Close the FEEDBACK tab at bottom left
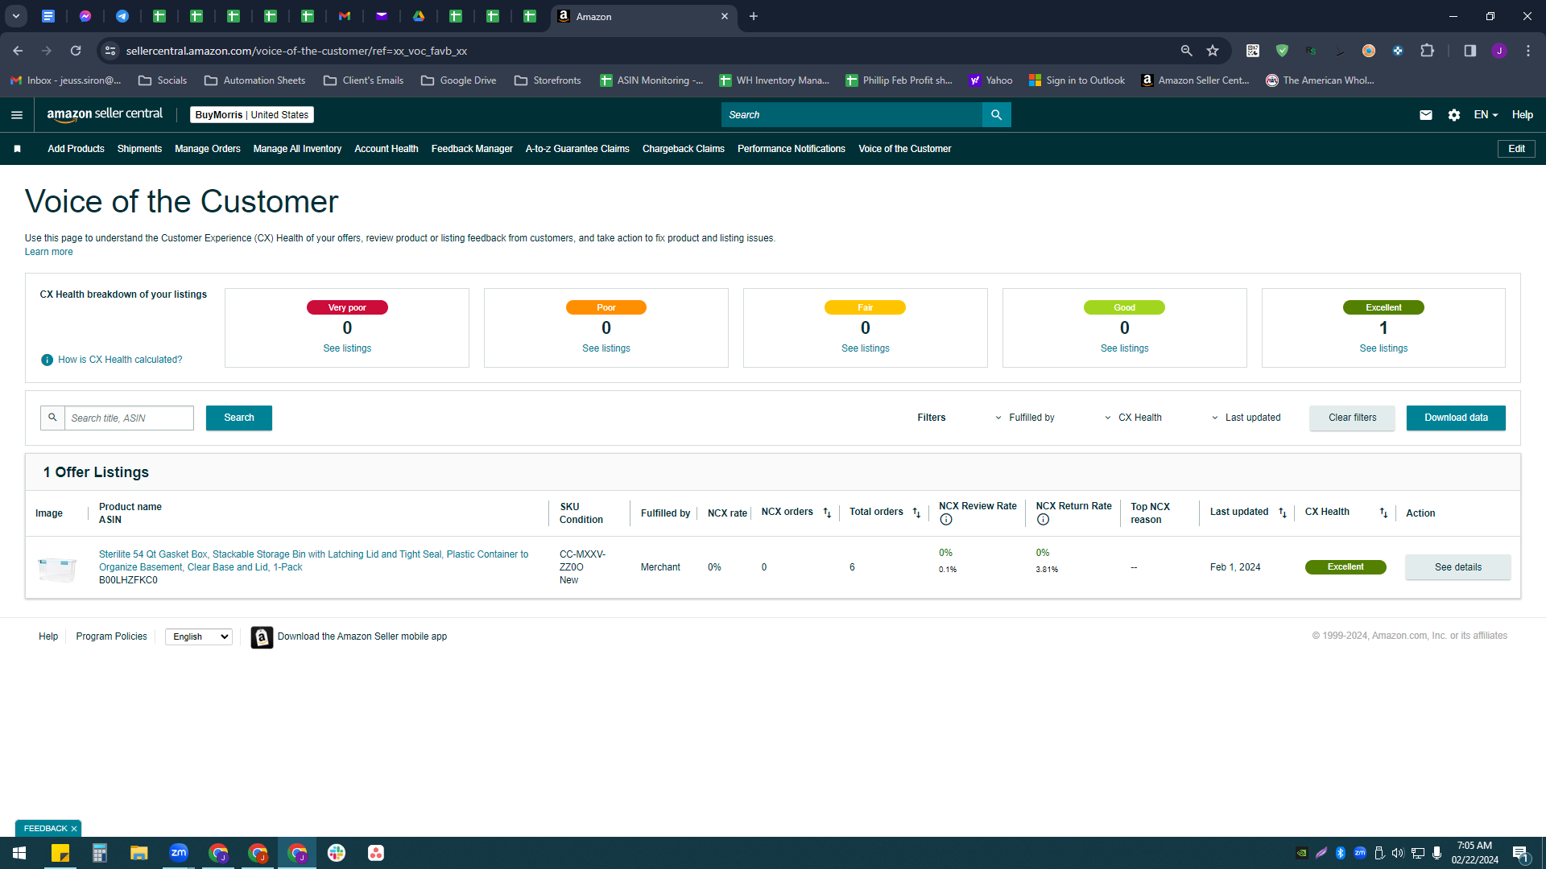The height and width of the screenshot is (869, 1546). click(x=74, y=829)
